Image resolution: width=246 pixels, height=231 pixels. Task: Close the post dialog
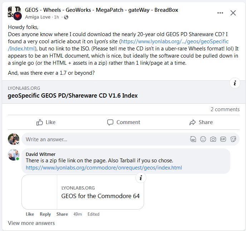click(x=233, y=13)
